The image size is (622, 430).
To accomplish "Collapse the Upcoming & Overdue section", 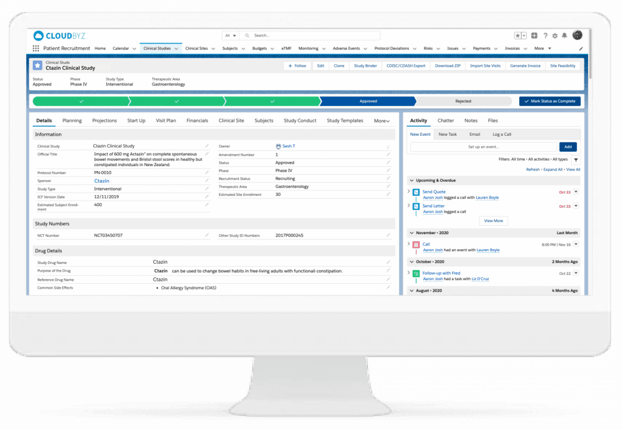I will coord(411,181).
